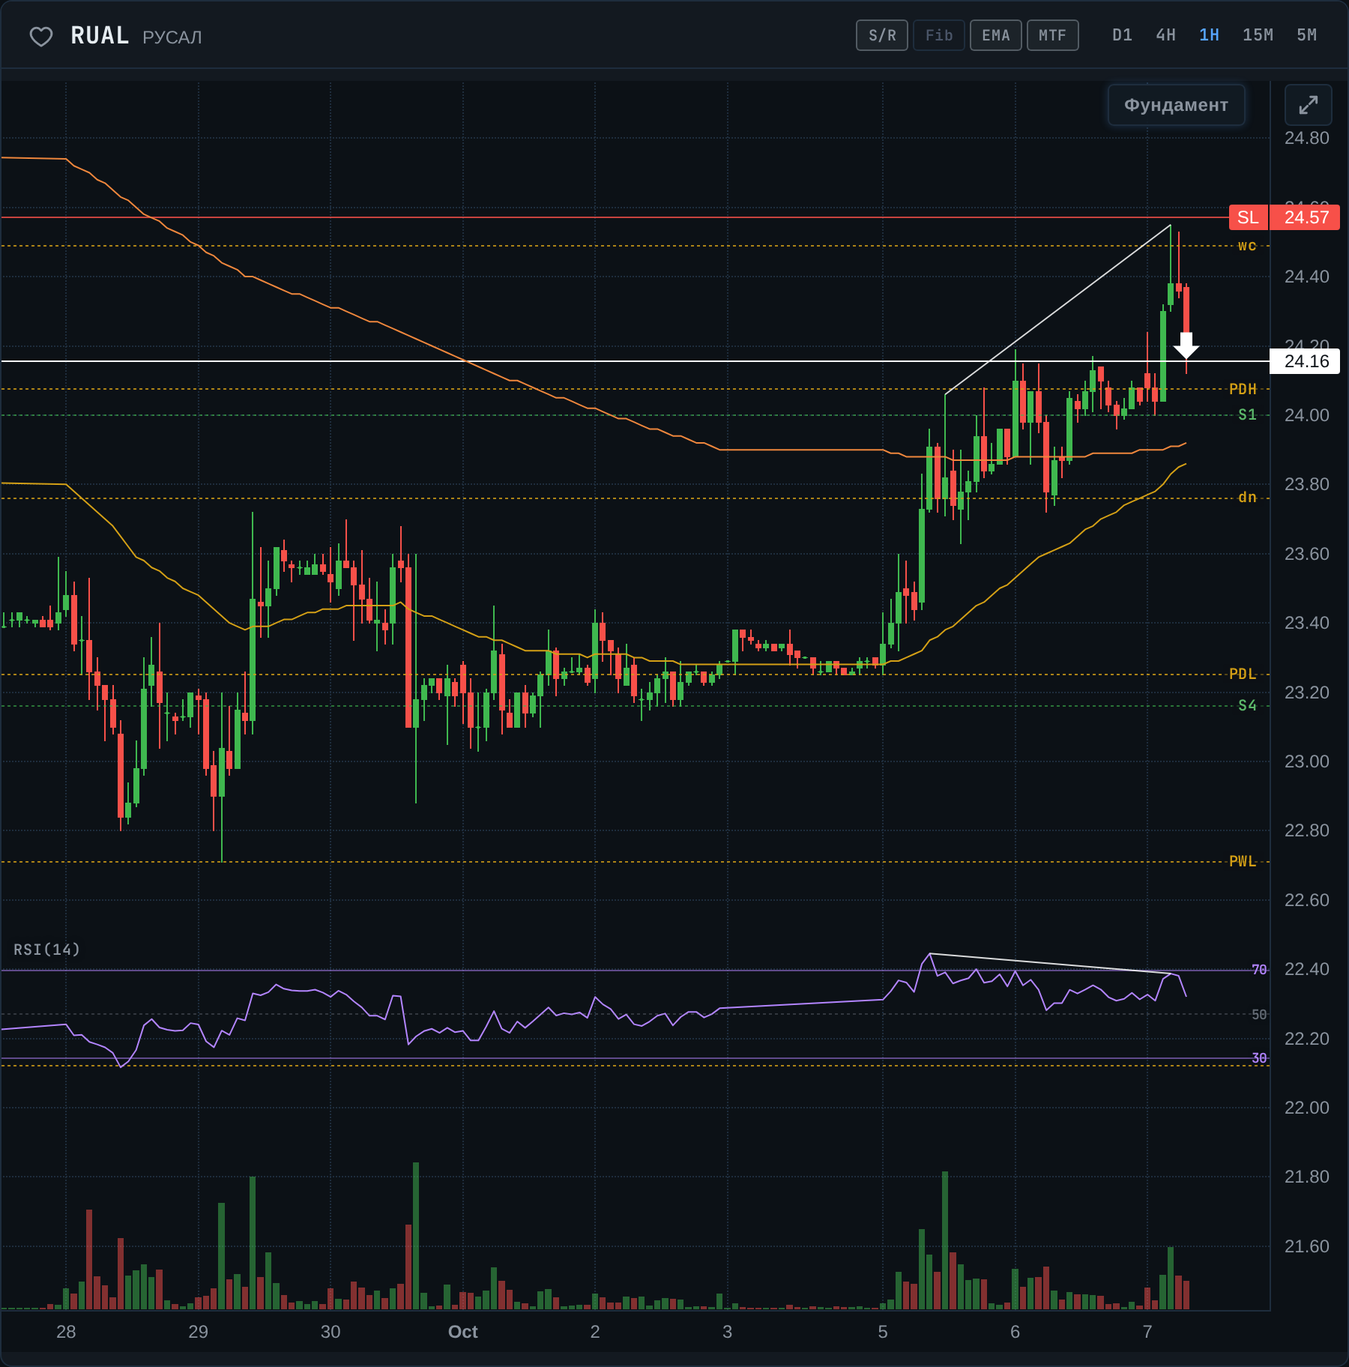
Task: Toggle EMA overlay
Action: [x=996, y=35]
